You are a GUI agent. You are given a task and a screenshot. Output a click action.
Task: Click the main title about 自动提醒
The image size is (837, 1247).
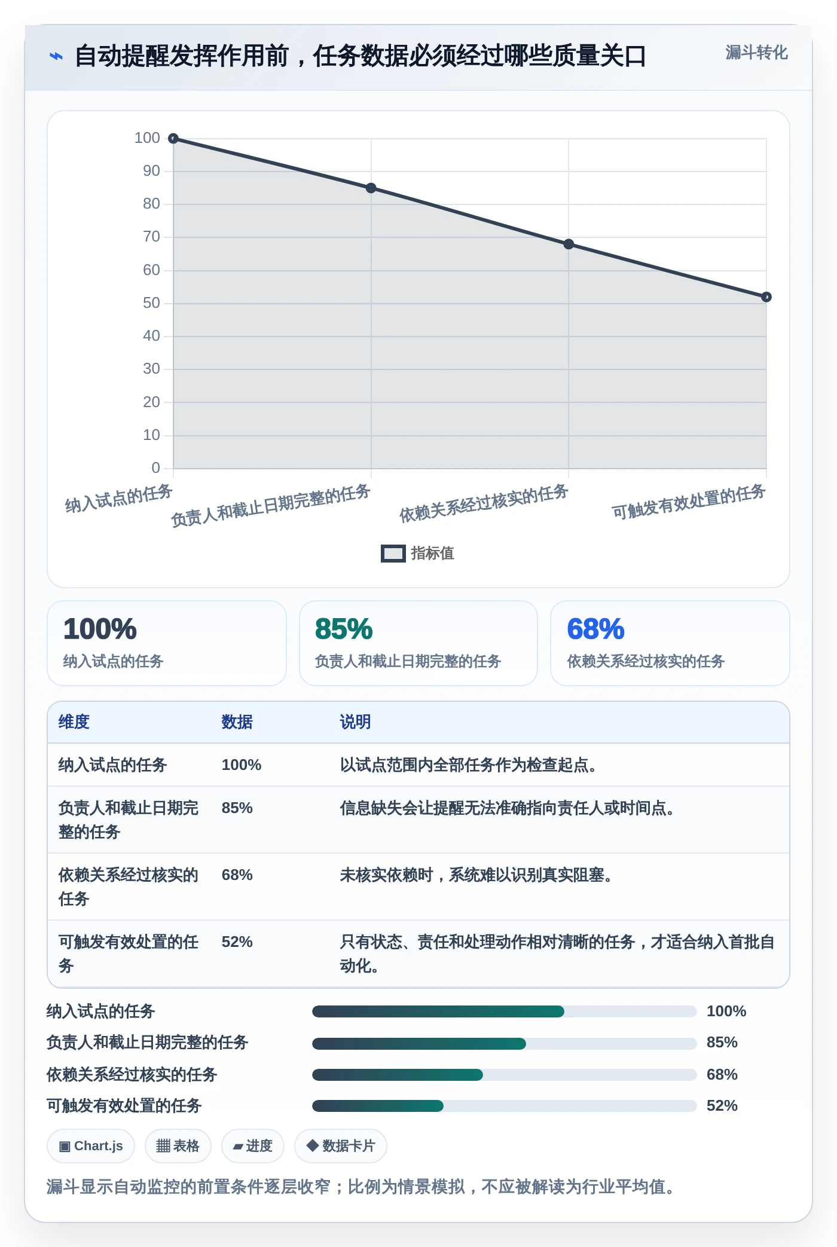pyautogui.click(x=360, y=56)
